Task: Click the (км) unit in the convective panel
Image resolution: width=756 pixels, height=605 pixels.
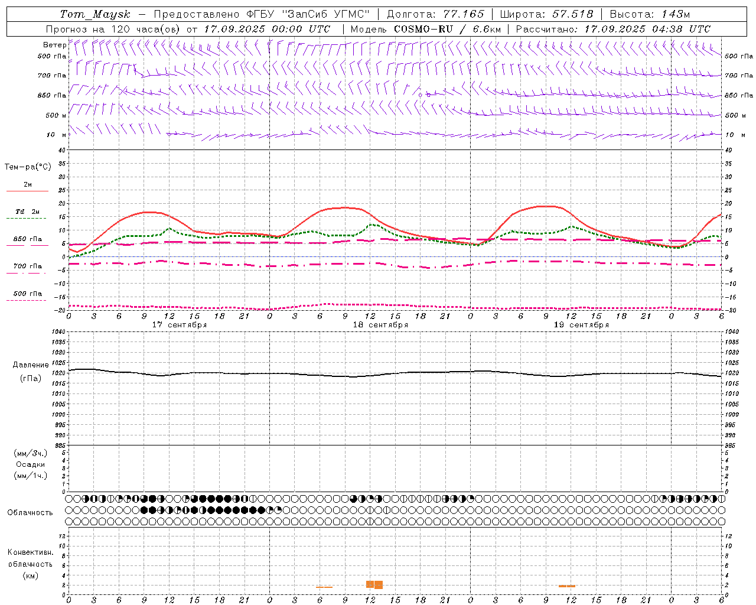Action: (x=31, y=575)
